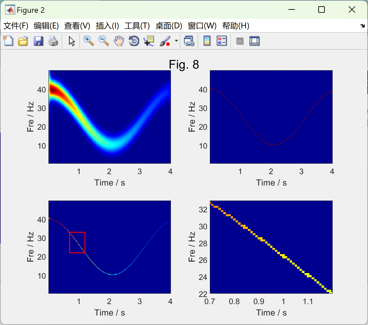Click the 32 tick label on bottom-right plot

pyautogui.click(x=203, y=209)
